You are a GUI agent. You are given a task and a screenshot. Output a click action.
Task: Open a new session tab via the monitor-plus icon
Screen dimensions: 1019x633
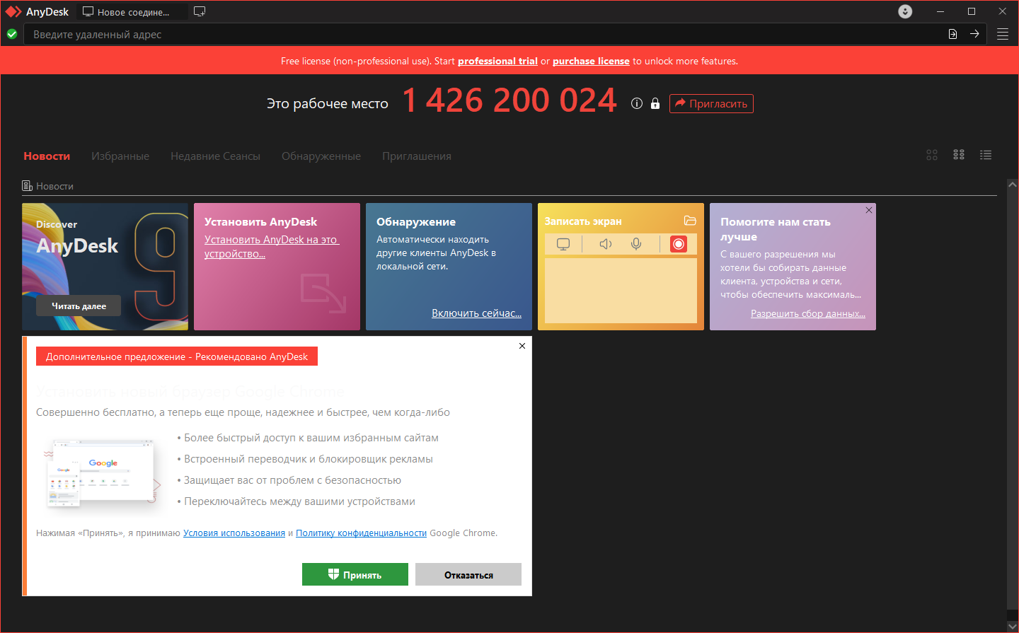(200, 11)
